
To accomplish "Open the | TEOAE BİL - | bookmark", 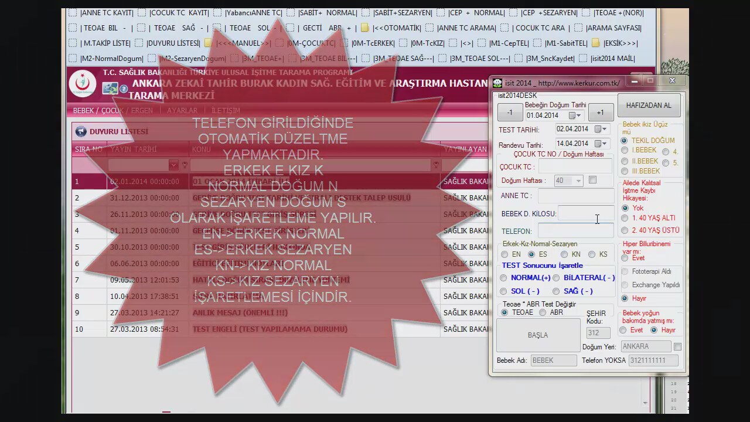I will [x=101, y=28].
